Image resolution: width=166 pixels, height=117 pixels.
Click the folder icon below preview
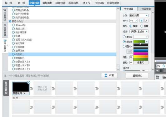coord(164,77)
